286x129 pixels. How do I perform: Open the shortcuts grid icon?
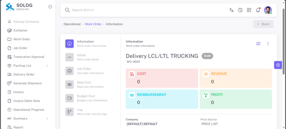tap(249, 10)
